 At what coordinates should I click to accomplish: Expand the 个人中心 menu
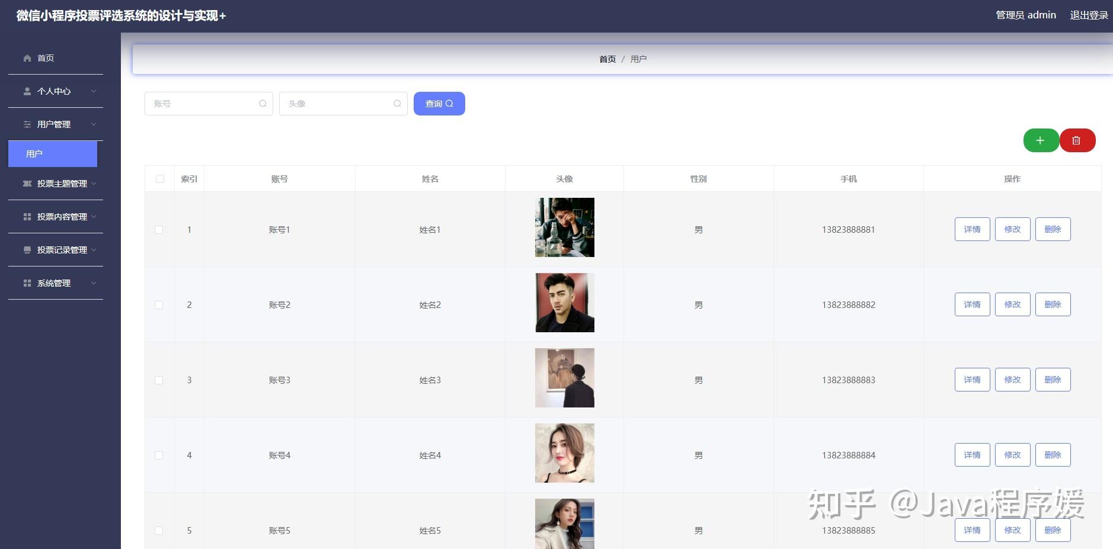click(53, 91)
